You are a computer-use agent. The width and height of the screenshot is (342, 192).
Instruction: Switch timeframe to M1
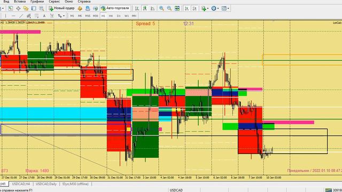pos(72,16)
